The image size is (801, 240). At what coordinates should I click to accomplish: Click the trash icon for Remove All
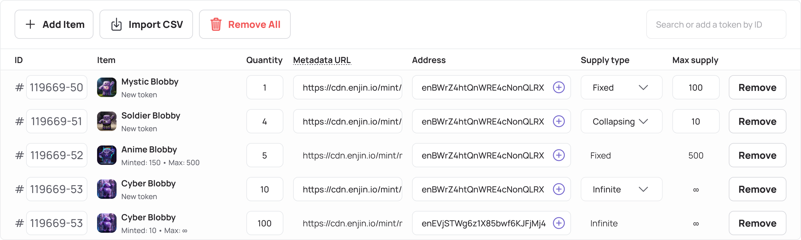click(216, 25)
